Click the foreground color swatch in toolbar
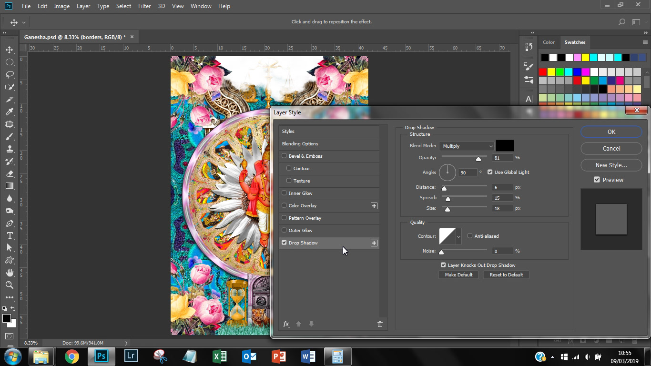The height and width of the screenshot is (366, 651). click(6, 318)
